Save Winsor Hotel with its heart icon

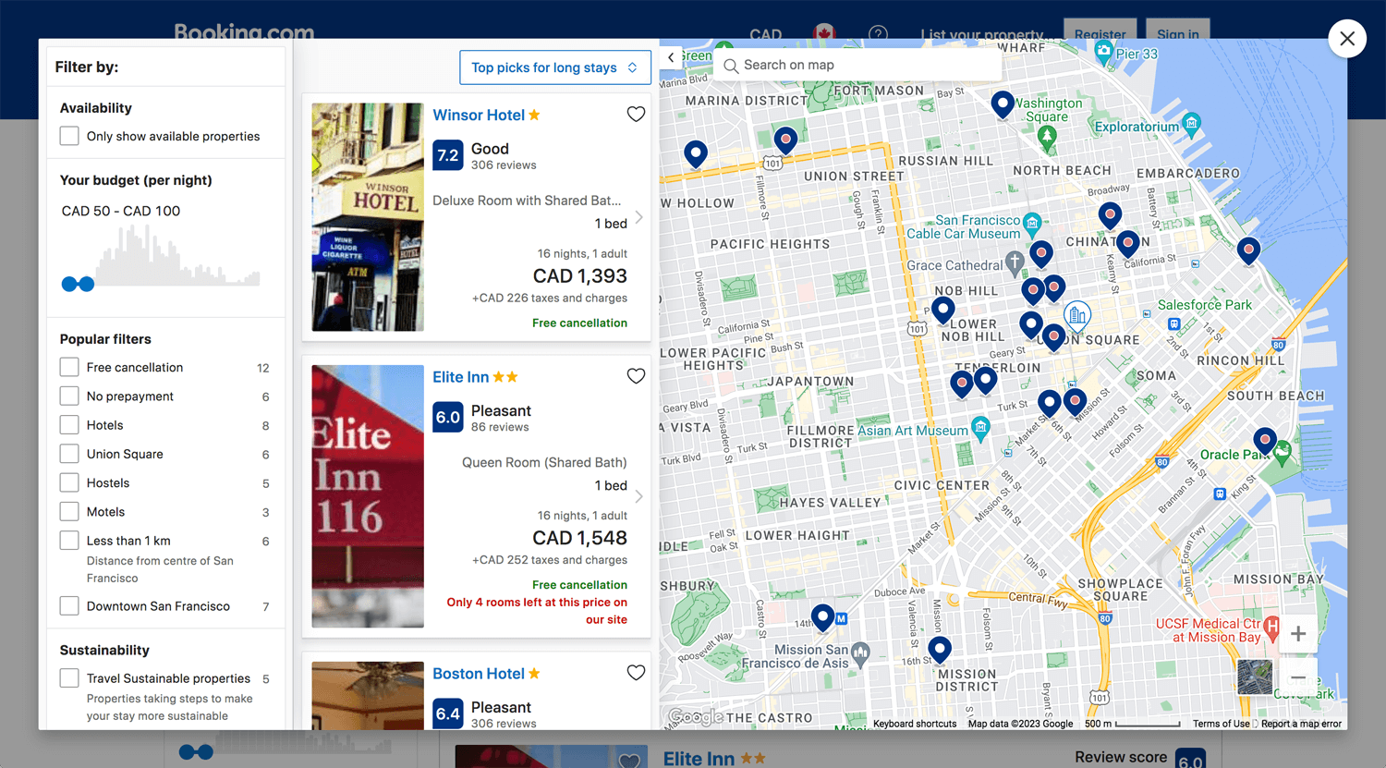(x=636, y=115)
